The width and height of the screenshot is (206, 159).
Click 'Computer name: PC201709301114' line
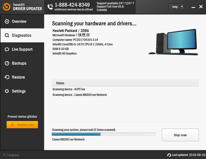coord(75,40)
